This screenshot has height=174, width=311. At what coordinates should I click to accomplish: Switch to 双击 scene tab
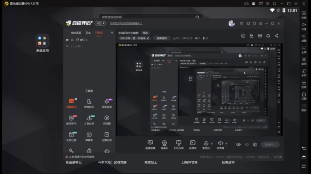88,33
